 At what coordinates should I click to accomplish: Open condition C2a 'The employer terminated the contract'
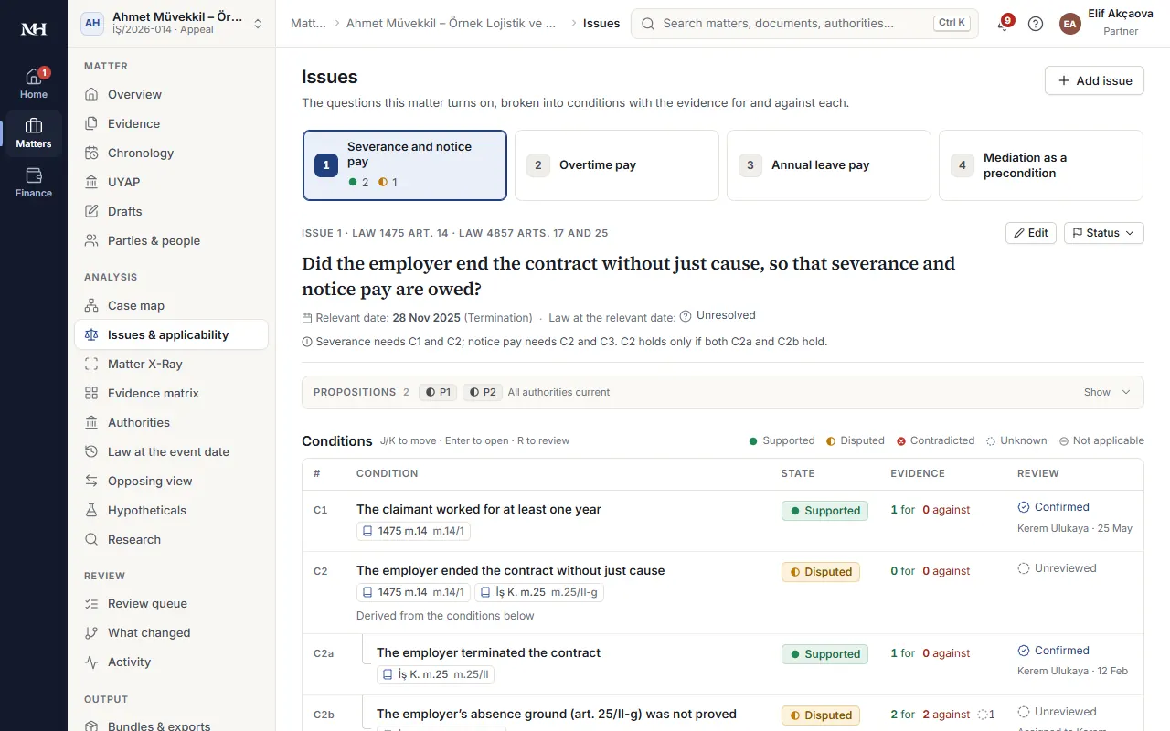(488, 652)
